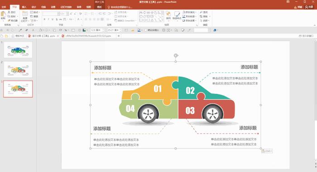Open the Change Case Aa dropdown

tap(71, 19)
